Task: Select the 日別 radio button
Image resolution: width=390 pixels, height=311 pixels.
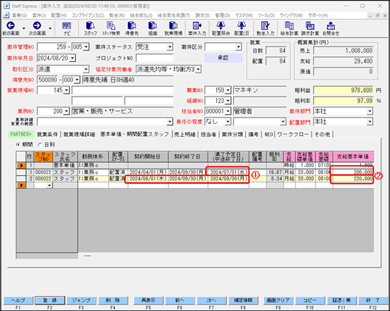Action: [40, 144]
